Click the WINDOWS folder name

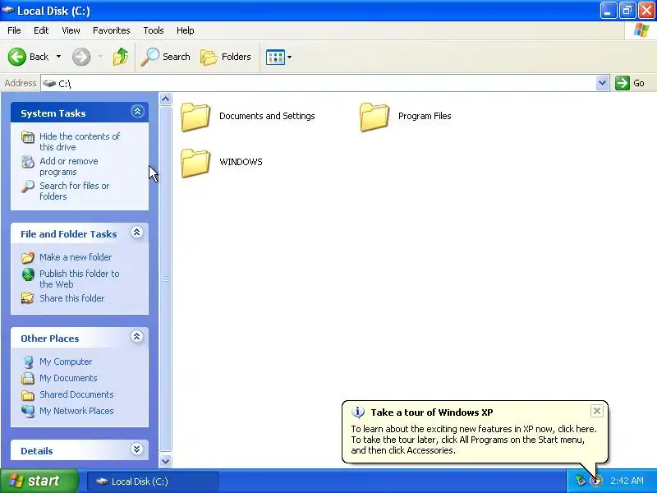pyautogui.click(x=241, y=162)
